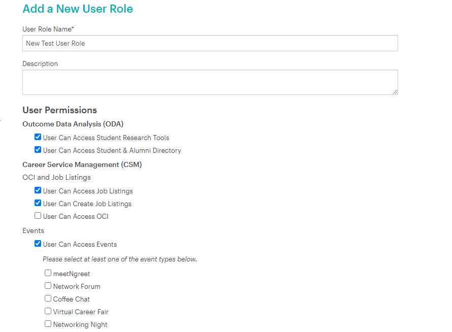Click the 'Coffee Chat' label text
Viewport: 452px width, 332px height.
click(x=72, y=299)
